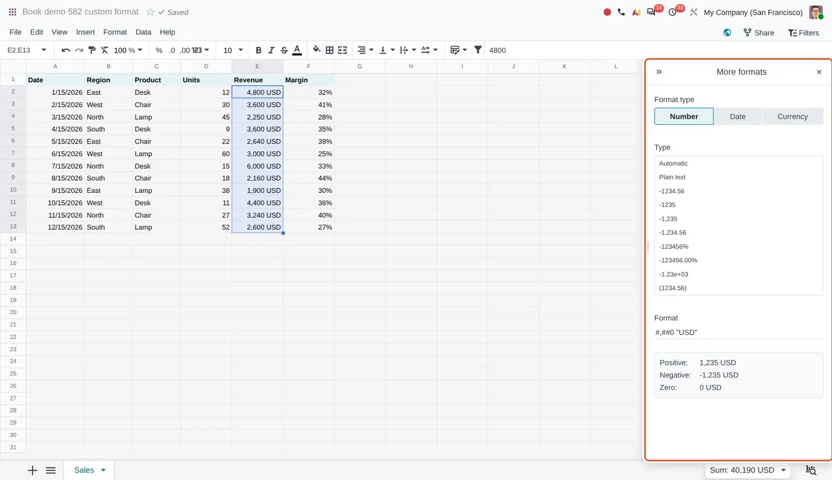Click the custom Format input field
The image size is (832, 480).
pos(738,332)
